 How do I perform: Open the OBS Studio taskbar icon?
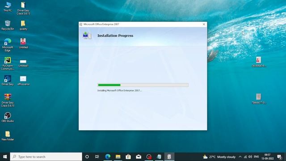tap(149, 157)
